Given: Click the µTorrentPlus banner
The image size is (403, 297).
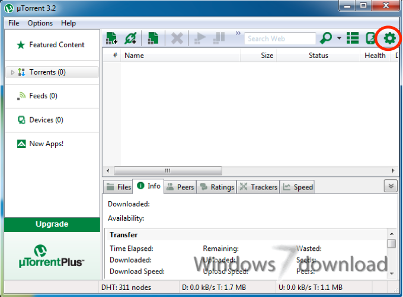Looking at the screenshot, I should [x=52, y=256].
